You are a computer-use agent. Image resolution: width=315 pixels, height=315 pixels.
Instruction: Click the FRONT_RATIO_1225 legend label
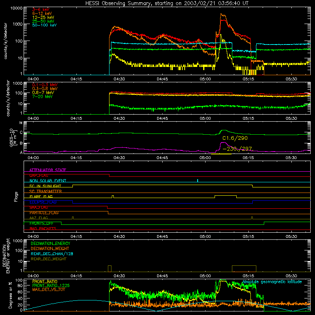click(x=51, y=285)
